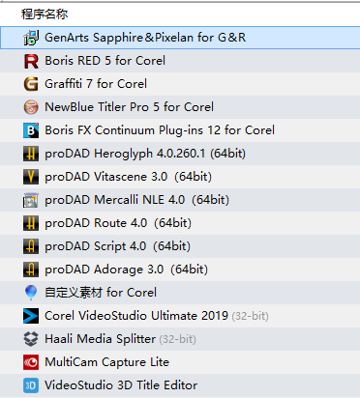This screenshot has width=360, height=398.
Task: Select proDAD Route 4.0 (64bit) entry
Action: [x=180, y=223]
